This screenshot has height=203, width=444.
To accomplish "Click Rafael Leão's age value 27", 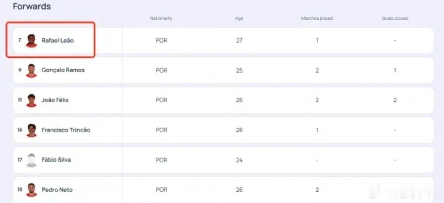I will click(239, 41).
